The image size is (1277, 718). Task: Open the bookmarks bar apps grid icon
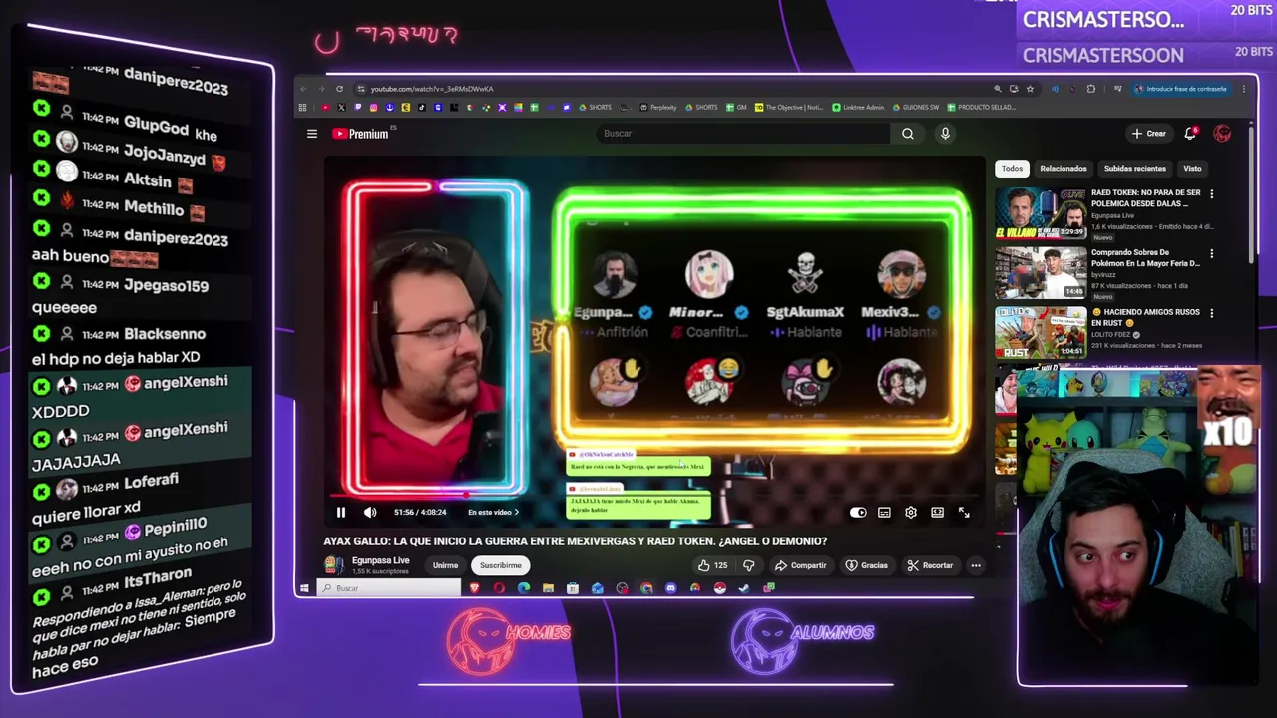303,108
